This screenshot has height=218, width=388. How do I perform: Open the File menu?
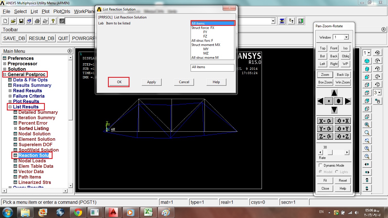click(7, 11)
